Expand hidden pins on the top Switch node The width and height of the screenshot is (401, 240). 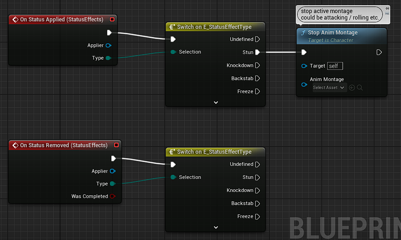point(215,102)
